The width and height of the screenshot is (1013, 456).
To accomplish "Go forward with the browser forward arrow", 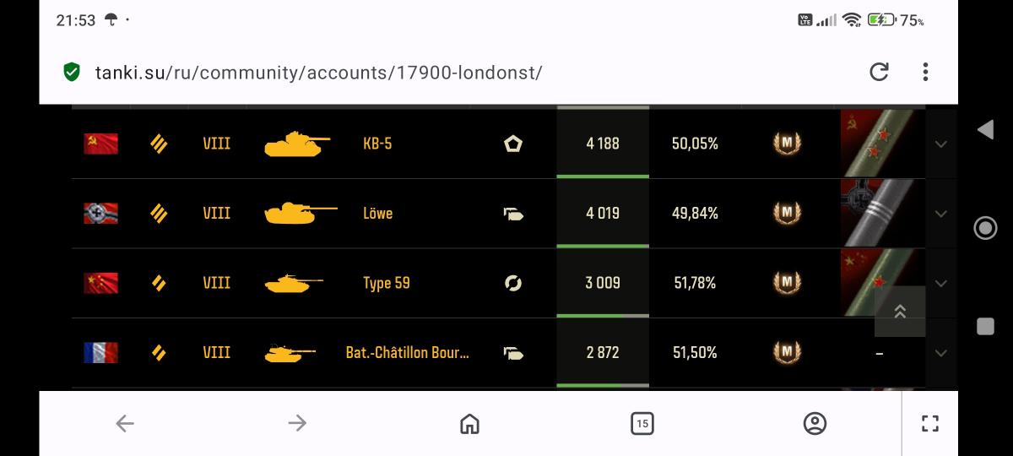I will pyautogui.click(x=297, y=423).
